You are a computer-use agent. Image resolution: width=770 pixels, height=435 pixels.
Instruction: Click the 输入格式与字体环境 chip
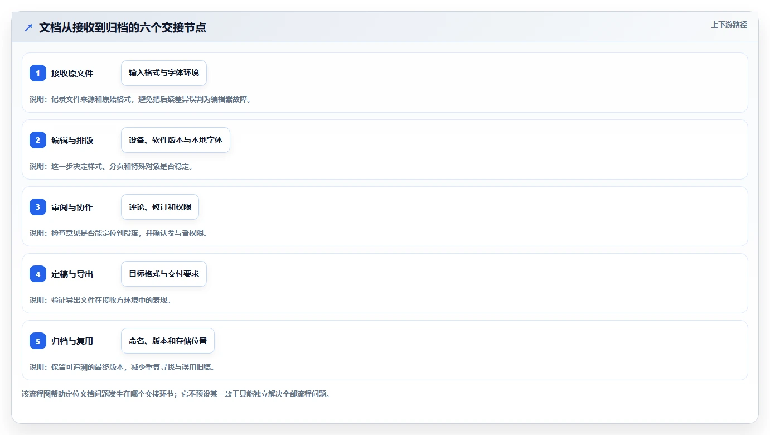tap(164, 73)
